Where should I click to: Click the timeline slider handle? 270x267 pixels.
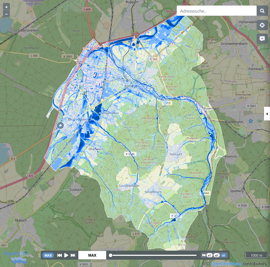click(111, 255)
